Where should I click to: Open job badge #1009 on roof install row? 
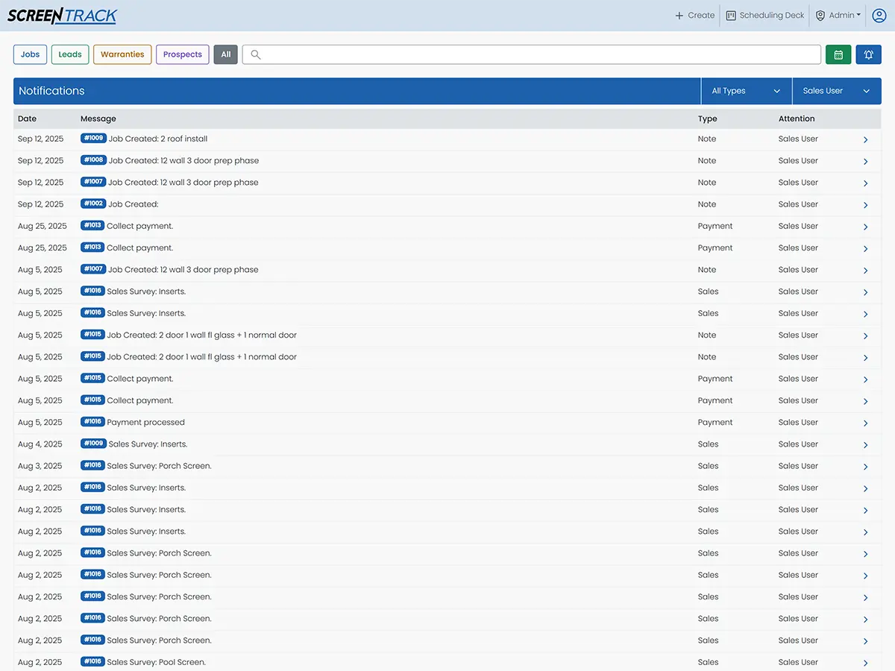93,138
